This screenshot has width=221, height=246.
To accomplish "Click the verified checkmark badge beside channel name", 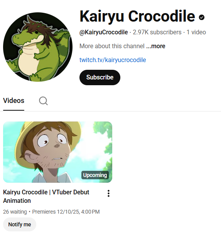I will (202, 17).
